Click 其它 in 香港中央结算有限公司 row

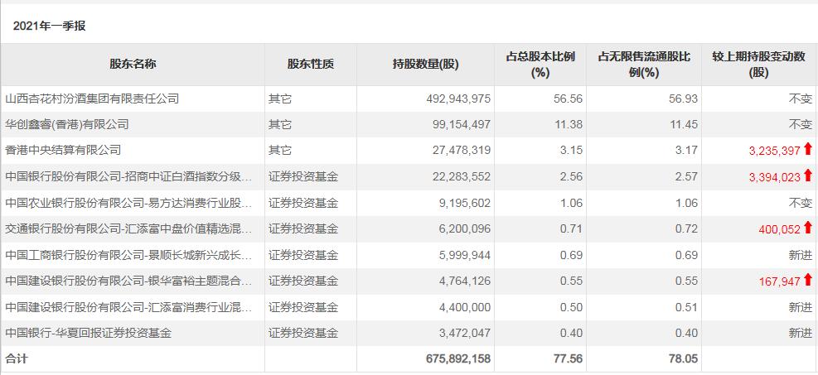pos(280,151)
